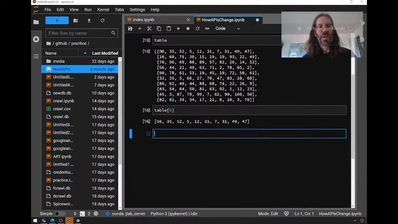Click Ln 1, Col 1 in status bar
The width and height of the screenshot is (398, 224).
point(304,214)
